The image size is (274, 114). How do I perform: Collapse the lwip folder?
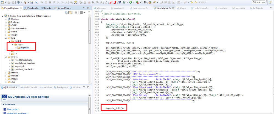coord(6,38)
